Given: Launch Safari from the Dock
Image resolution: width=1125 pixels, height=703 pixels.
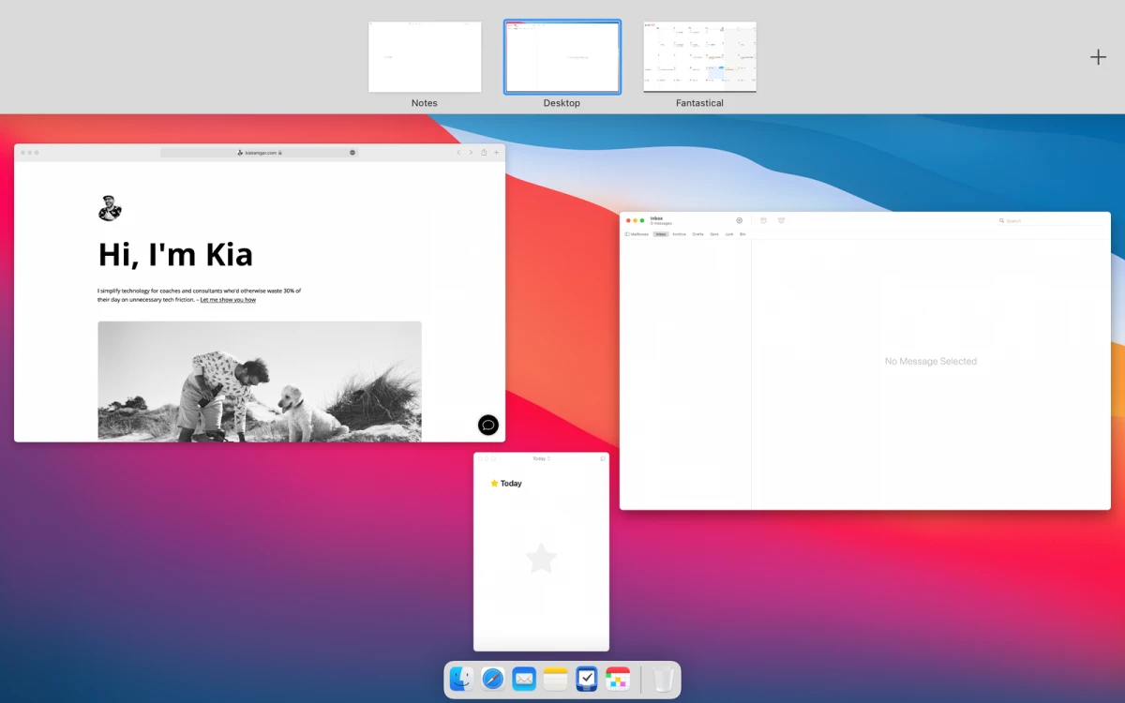Looking at the screenshot, I should [493, 679].
